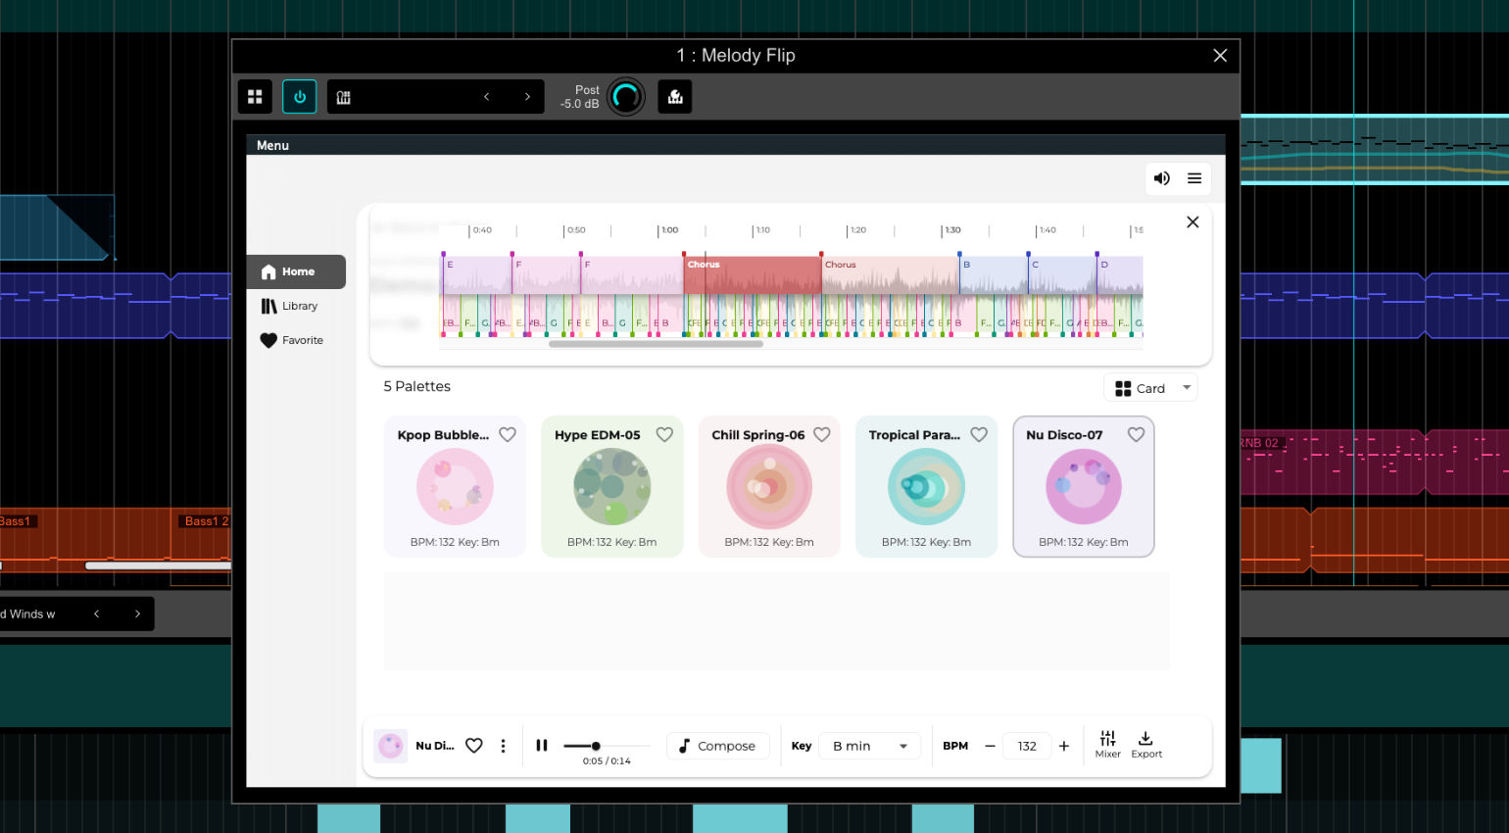Pause playback of the current palette
This screenshot has width=1509, height=833.
pyautogui.click(x=542, y=746)
